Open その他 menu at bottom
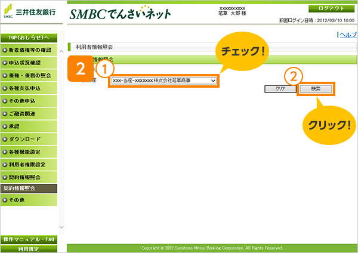The image size is (358, 253). 29,200
